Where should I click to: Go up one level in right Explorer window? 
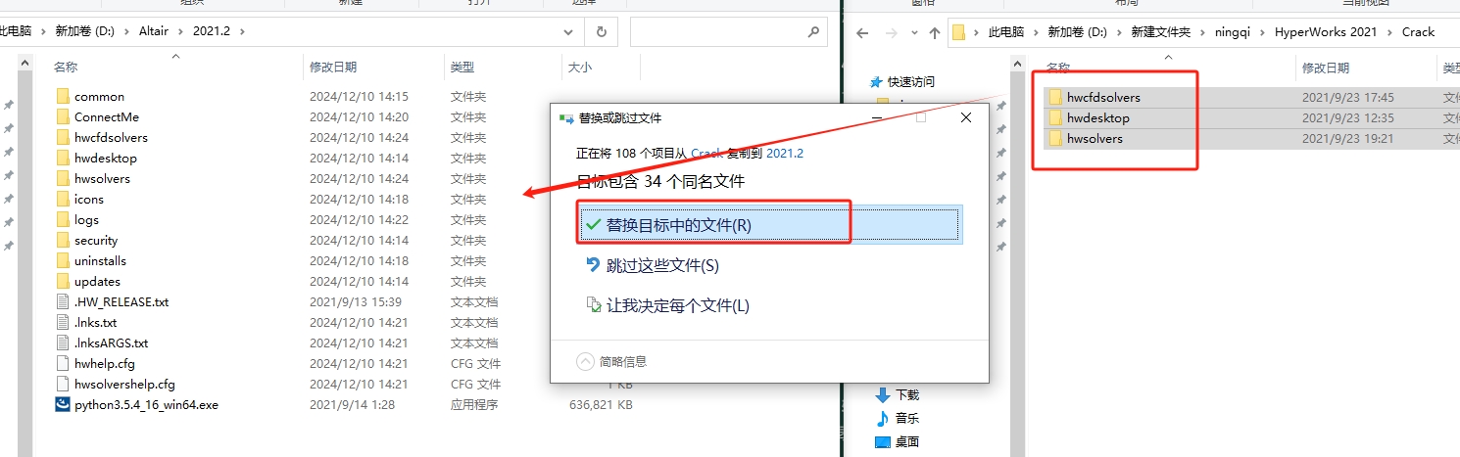pos(935,32)
